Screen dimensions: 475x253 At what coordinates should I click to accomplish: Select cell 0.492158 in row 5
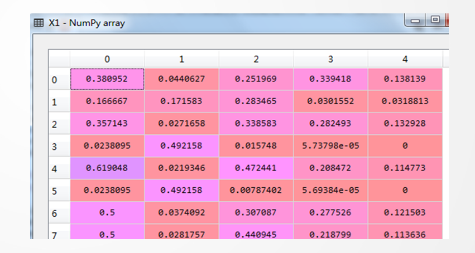point(182,191)
